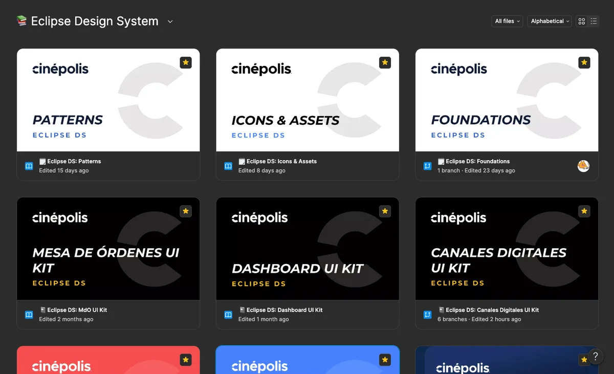The image size is (614, 374).
Task: Open the FOUNDATIONS file thumbnail
Action: (507, 100)
